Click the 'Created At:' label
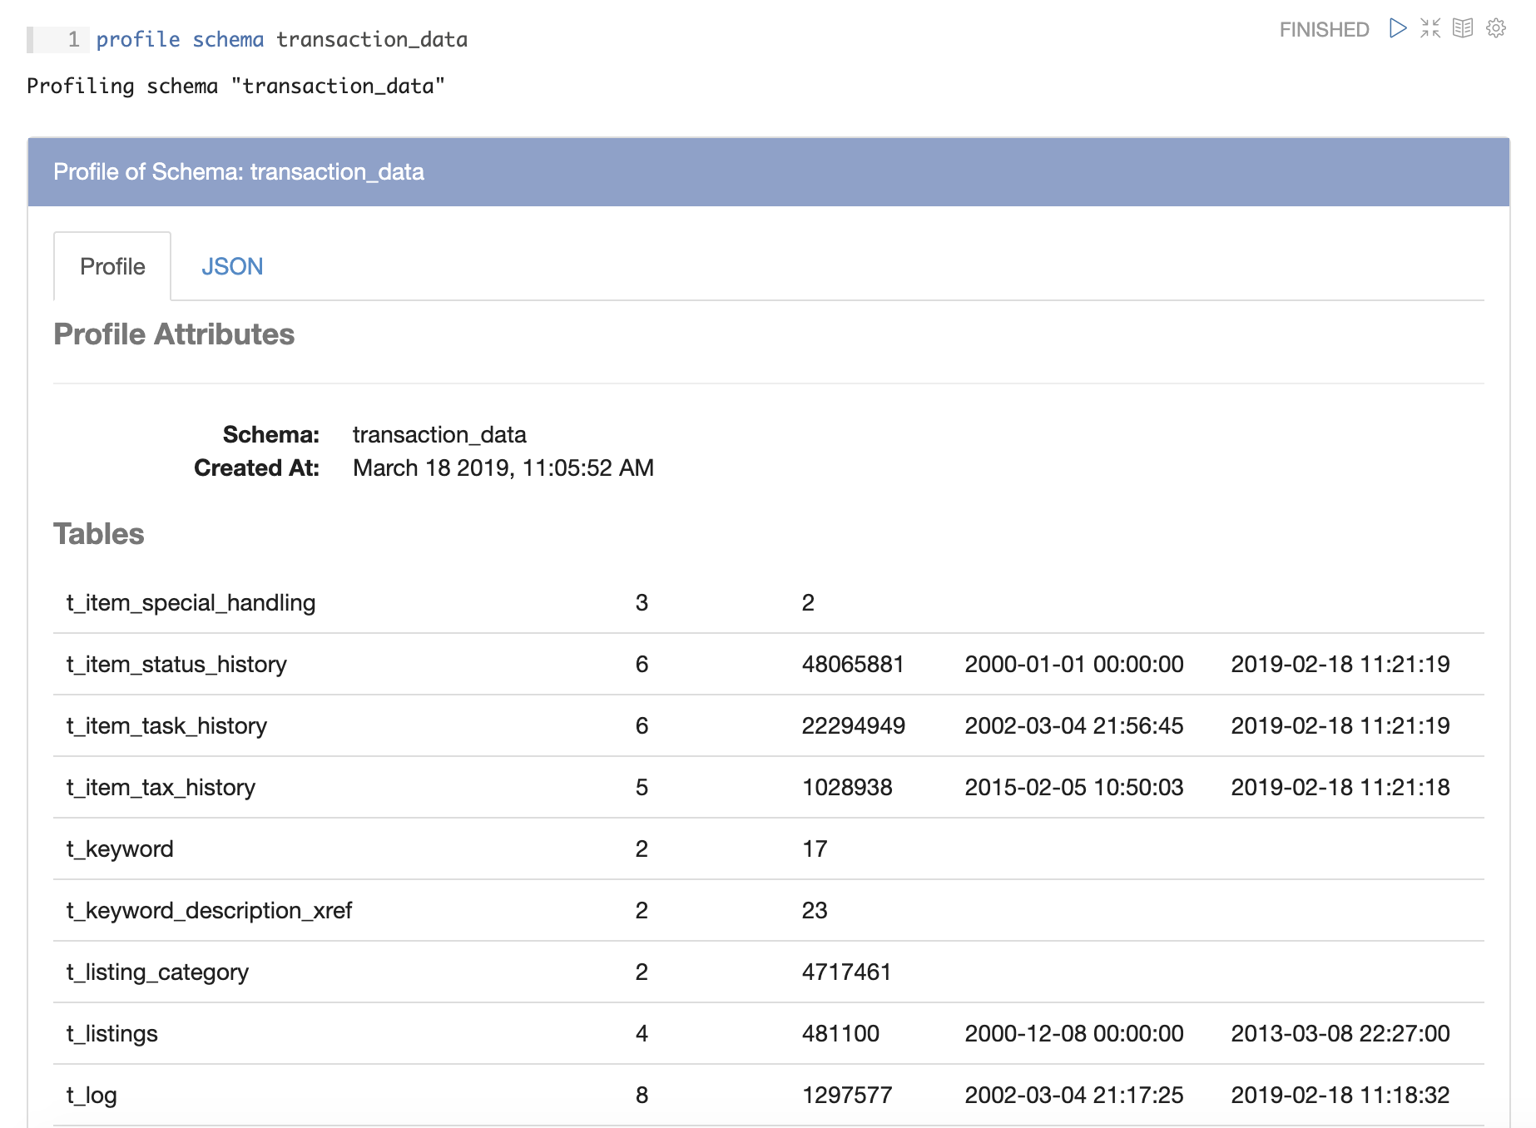Screen dimensions: 1536x1128 (x=256, y=468)
